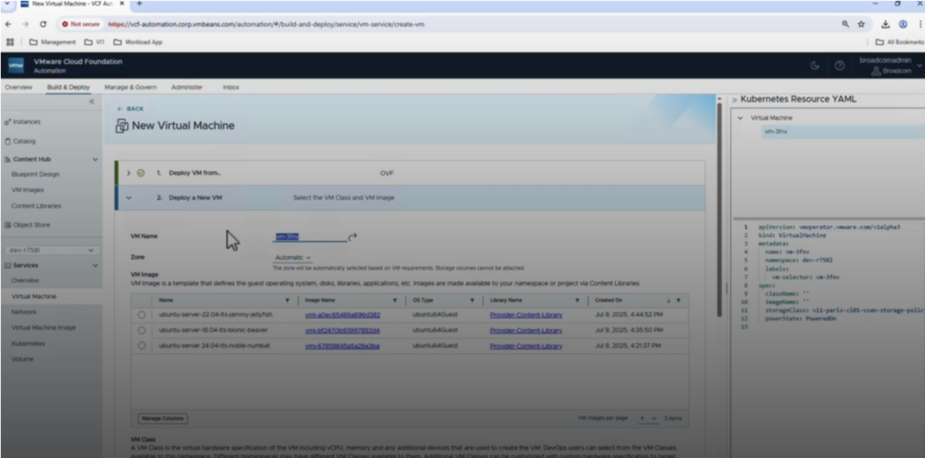The width and height of the screenshot is (925, 458).
Task: Click the VMW logo in header
Action: (16, 65)
